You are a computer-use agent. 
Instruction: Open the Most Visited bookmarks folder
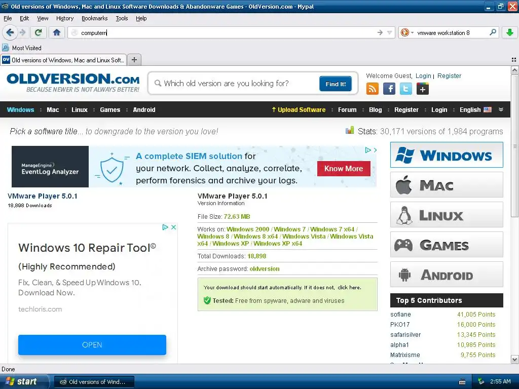tap(22, 48)
